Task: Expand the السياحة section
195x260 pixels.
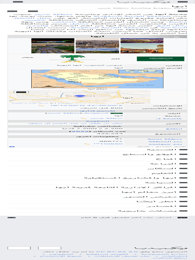Action: point(97,183)
